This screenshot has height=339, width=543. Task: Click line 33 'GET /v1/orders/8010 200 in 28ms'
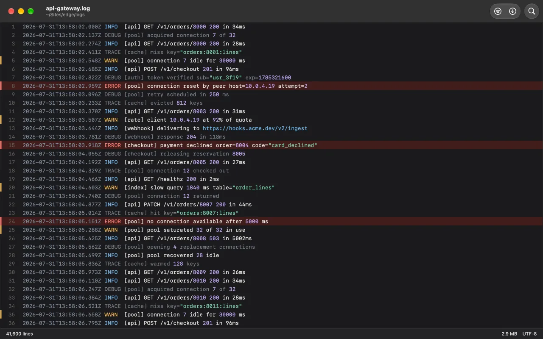pos(271,298)
